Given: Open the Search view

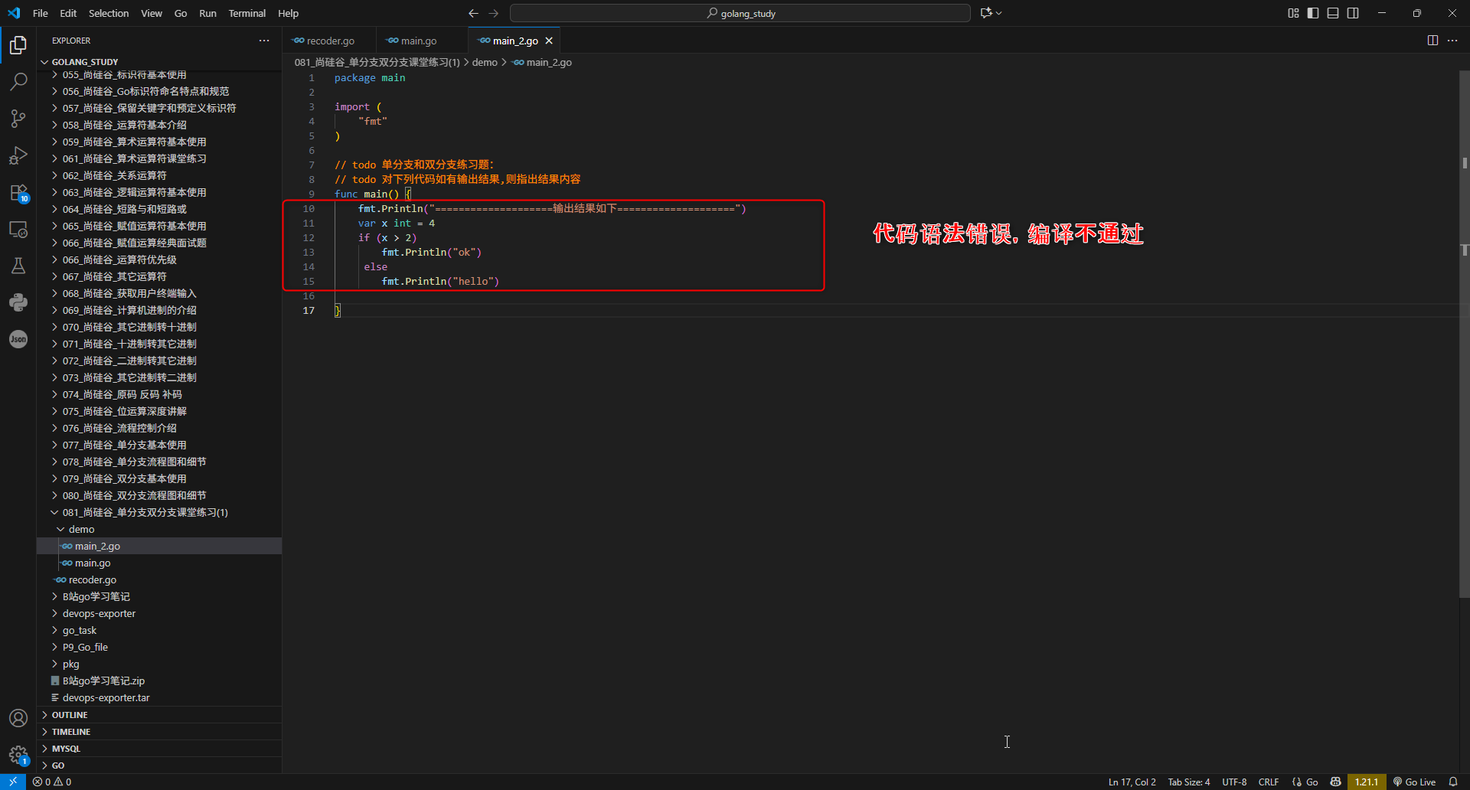Looking at the screenshot, I should click(x=18, y=81).
